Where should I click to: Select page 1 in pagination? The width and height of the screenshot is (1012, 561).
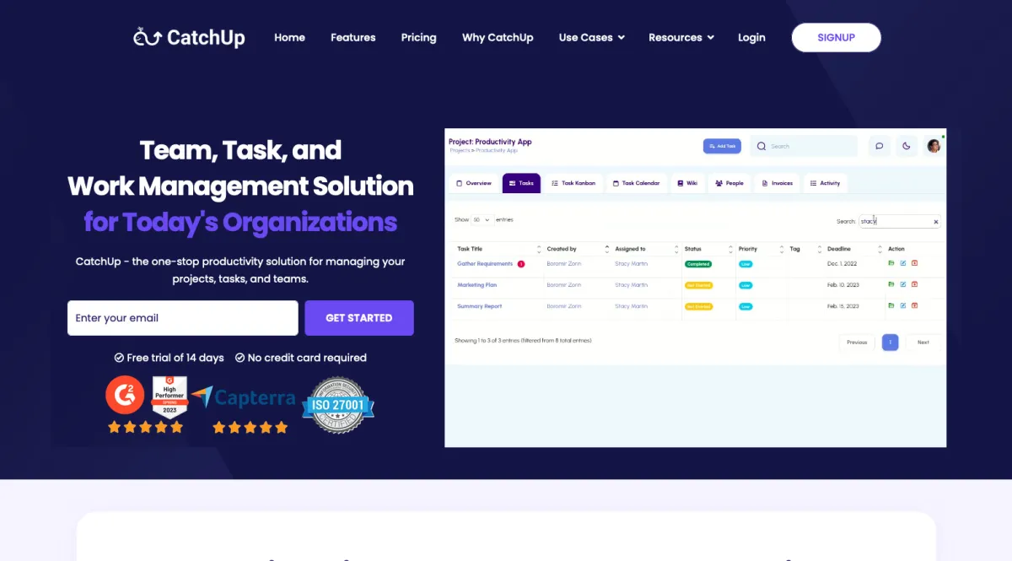(890, 342)
